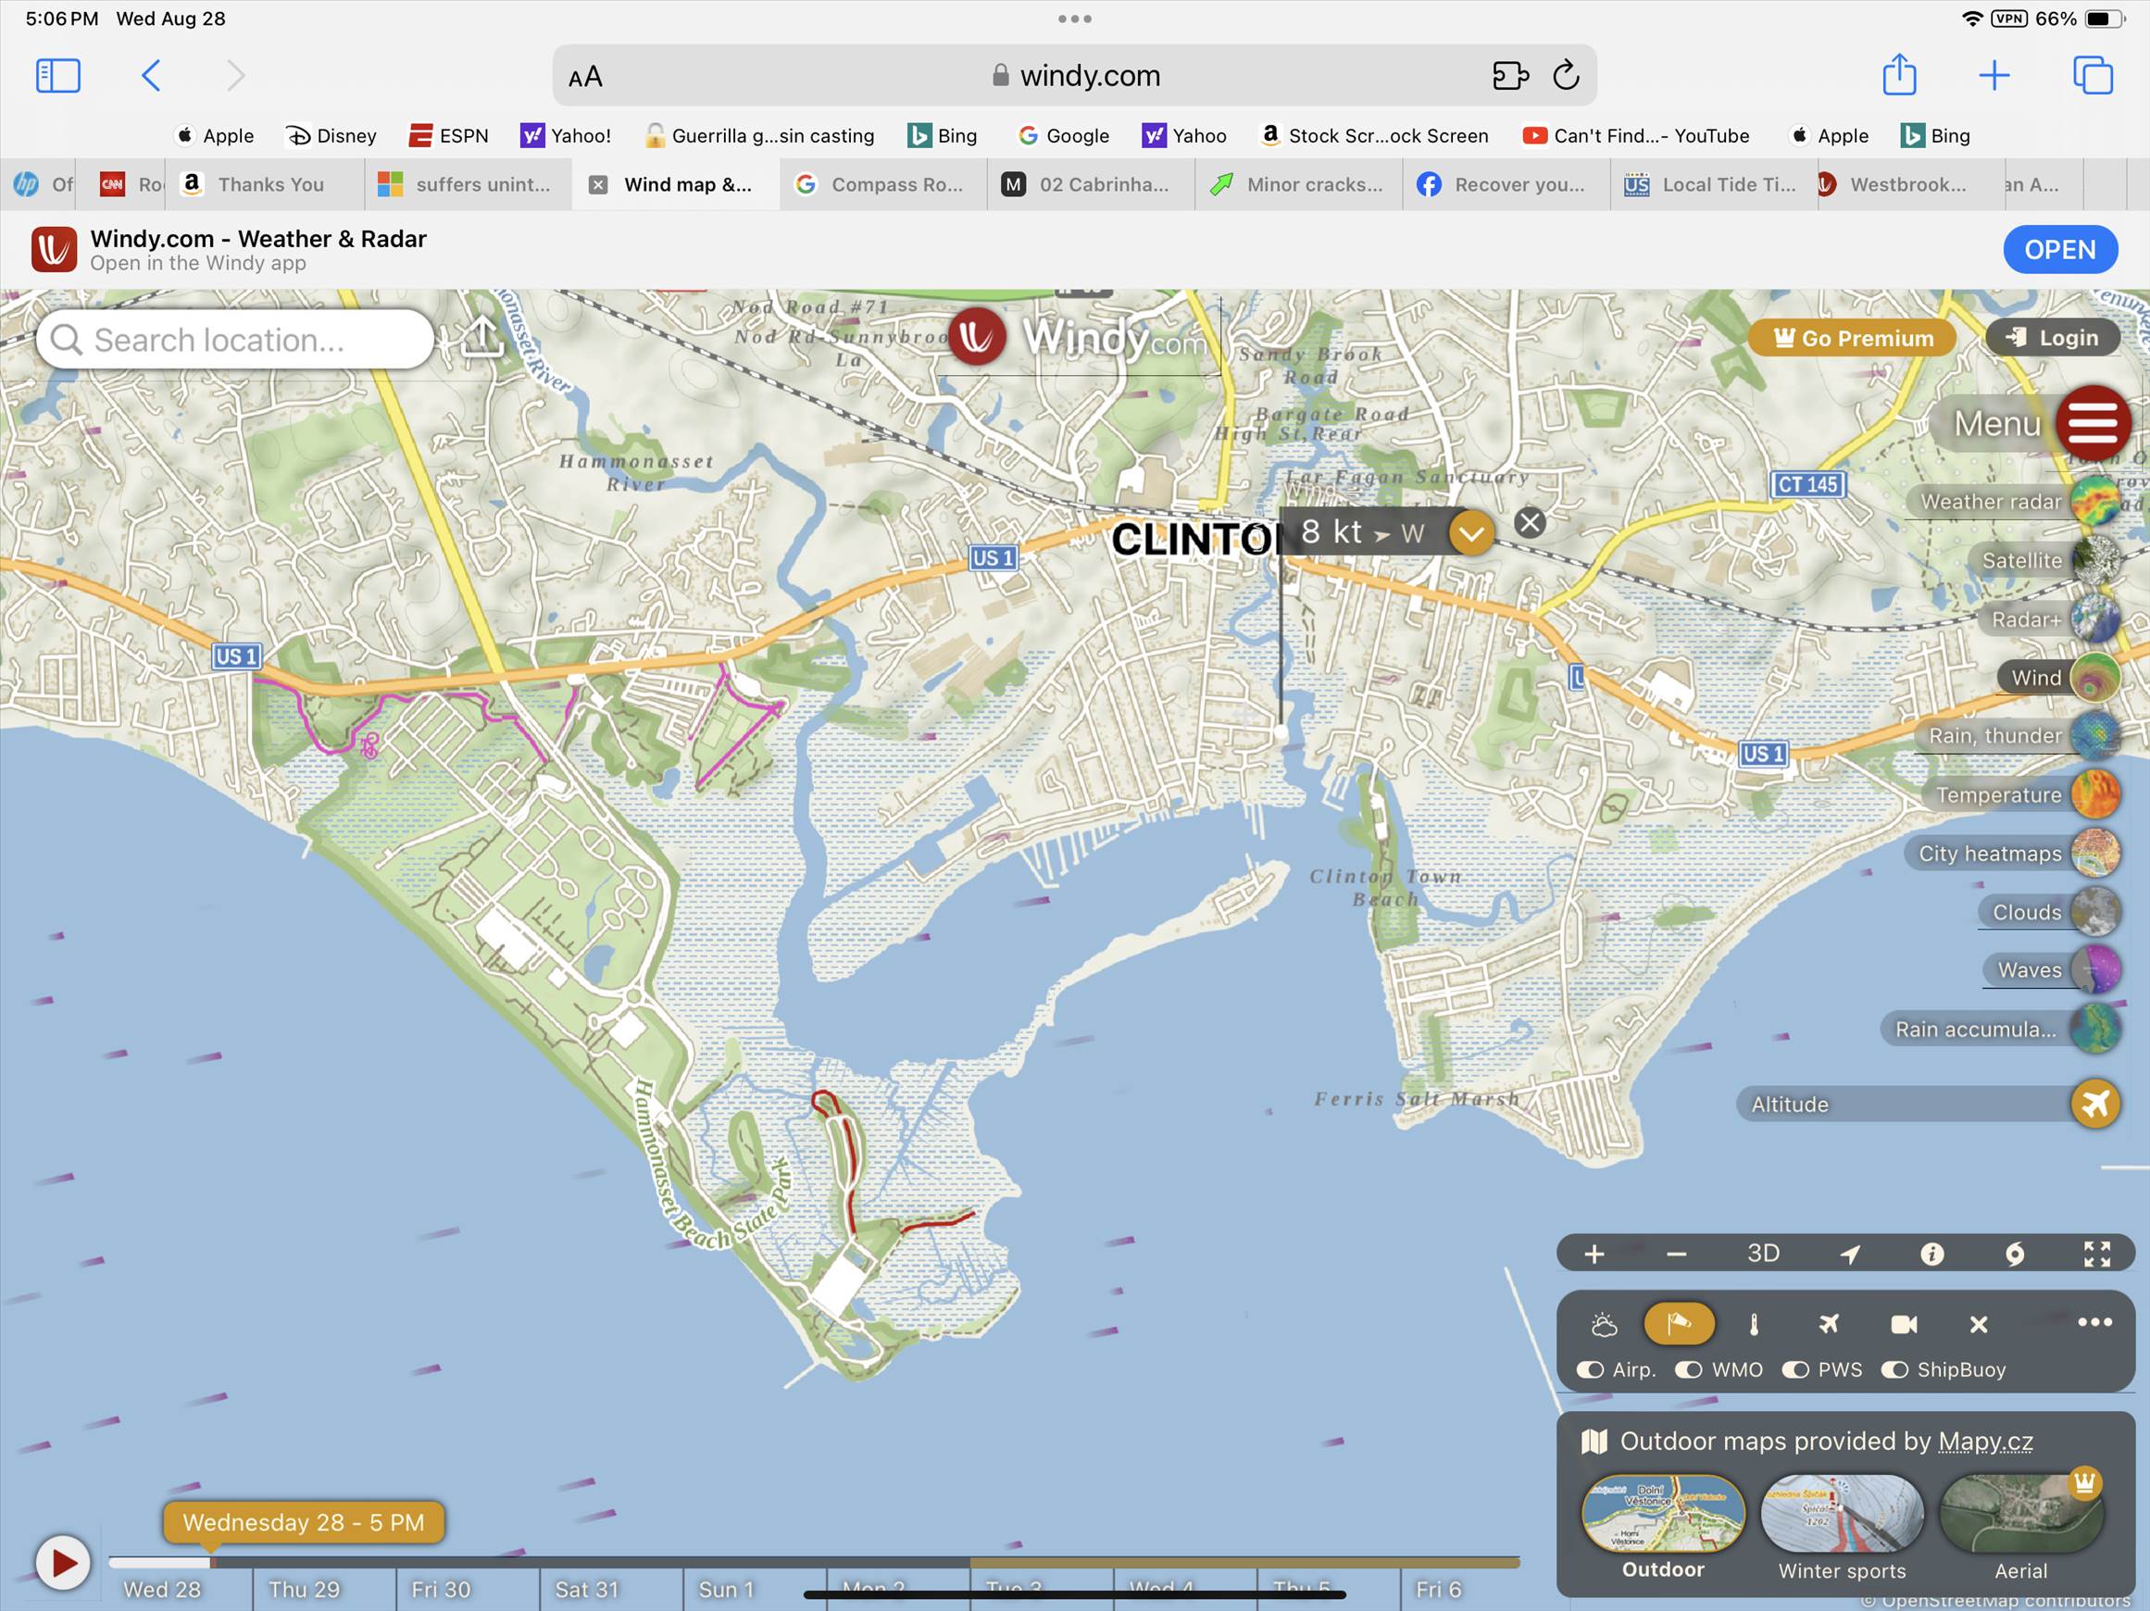Screen dimensions: 2150x1611
Task: Select the weather forecast cloud-sun icon
Action: pyautogui.click(x=1604, y=1324)
